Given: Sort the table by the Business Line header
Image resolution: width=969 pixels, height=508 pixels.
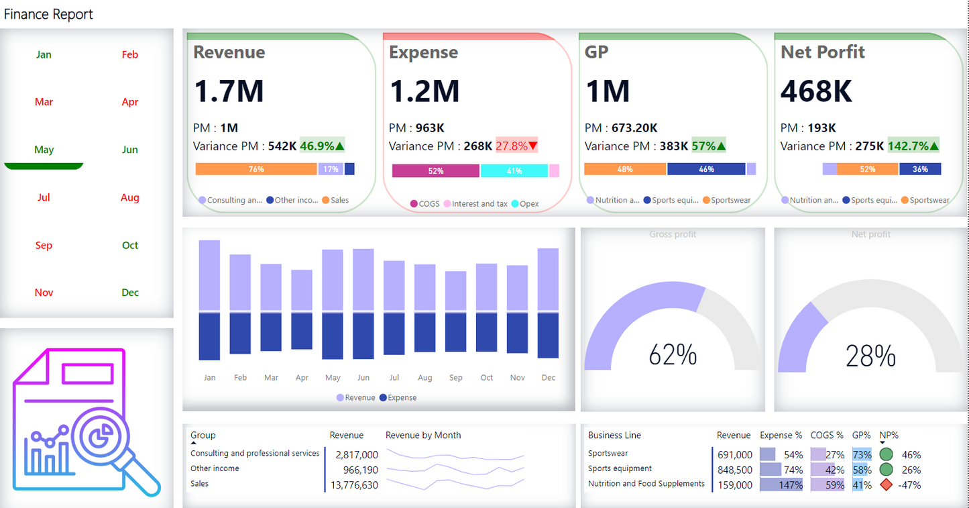Looking at the screenshot, I should tap(614, 435).
